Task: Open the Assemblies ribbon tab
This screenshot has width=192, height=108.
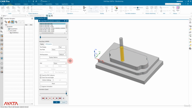Action: coord(49,4)
